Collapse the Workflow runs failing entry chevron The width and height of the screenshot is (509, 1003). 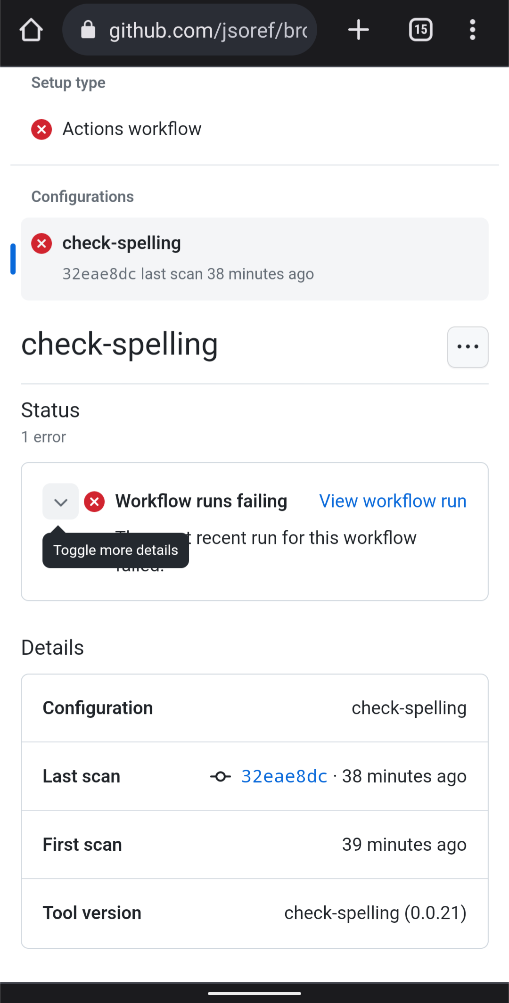pyautogui.click(x=60, y=501)
